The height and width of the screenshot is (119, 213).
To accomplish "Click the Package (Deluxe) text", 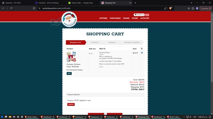I will tap(74, 64).
